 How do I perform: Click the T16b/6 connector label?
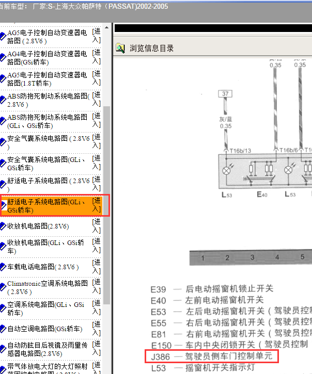289,150
